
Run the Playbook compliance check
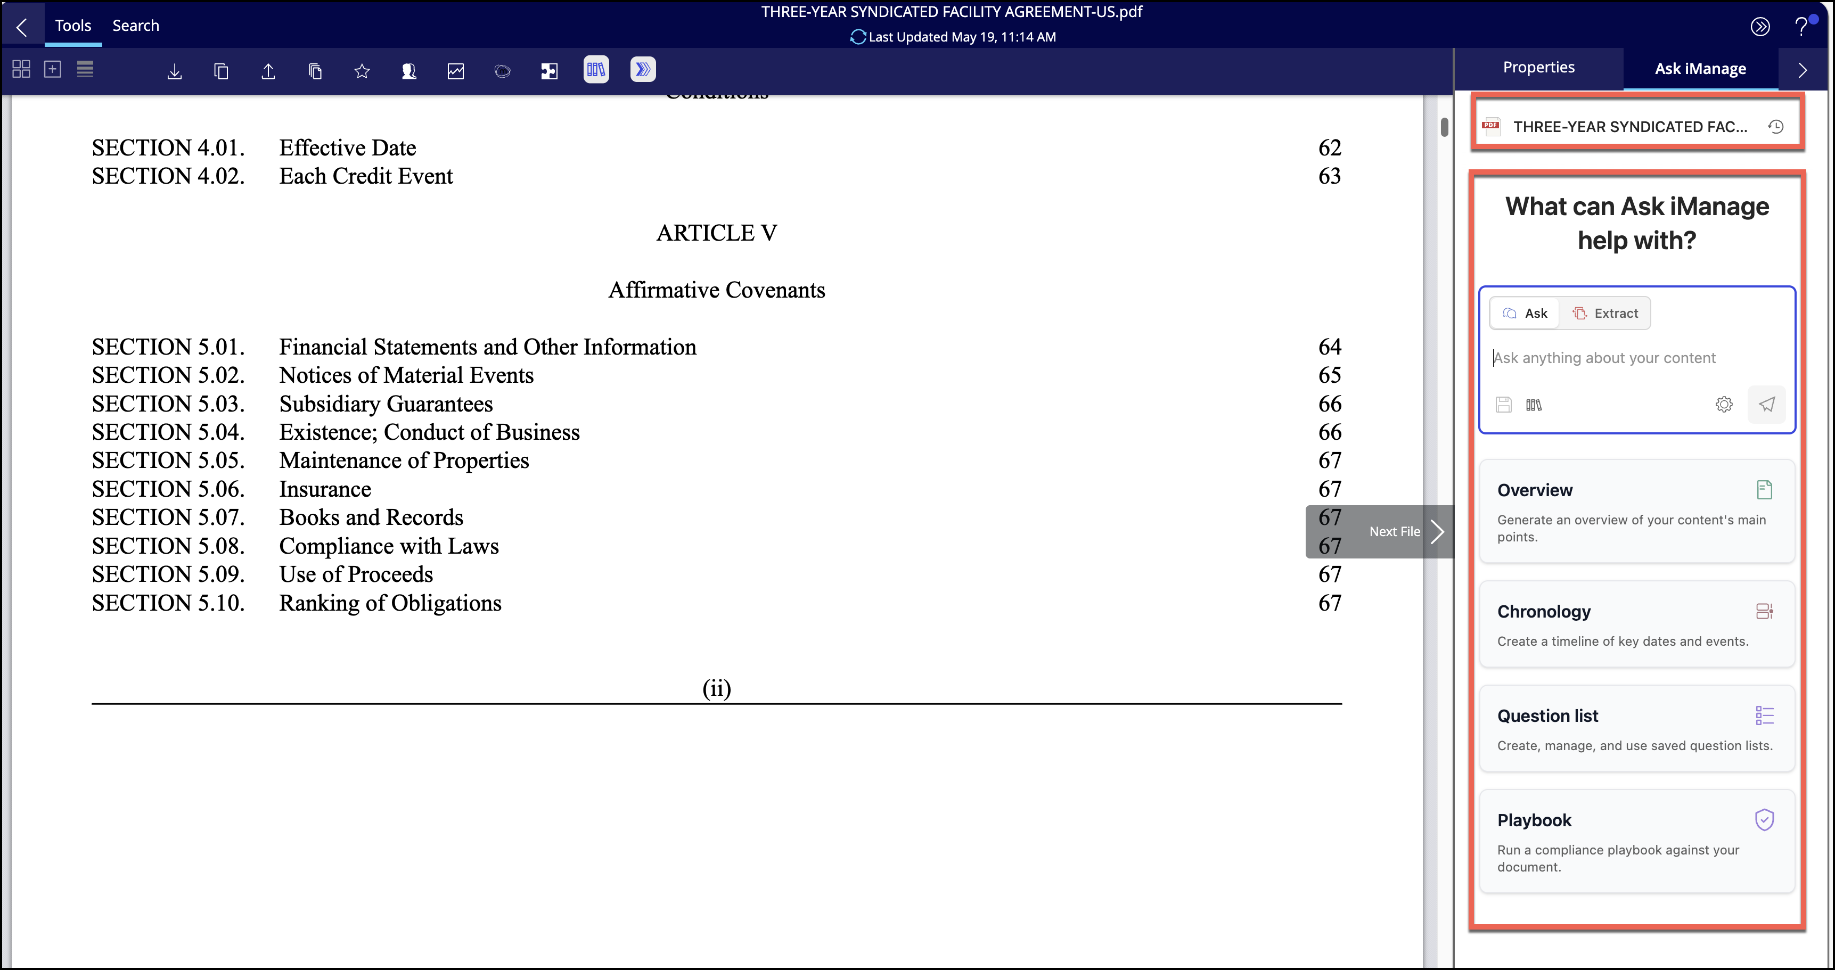coord(1637,841)
